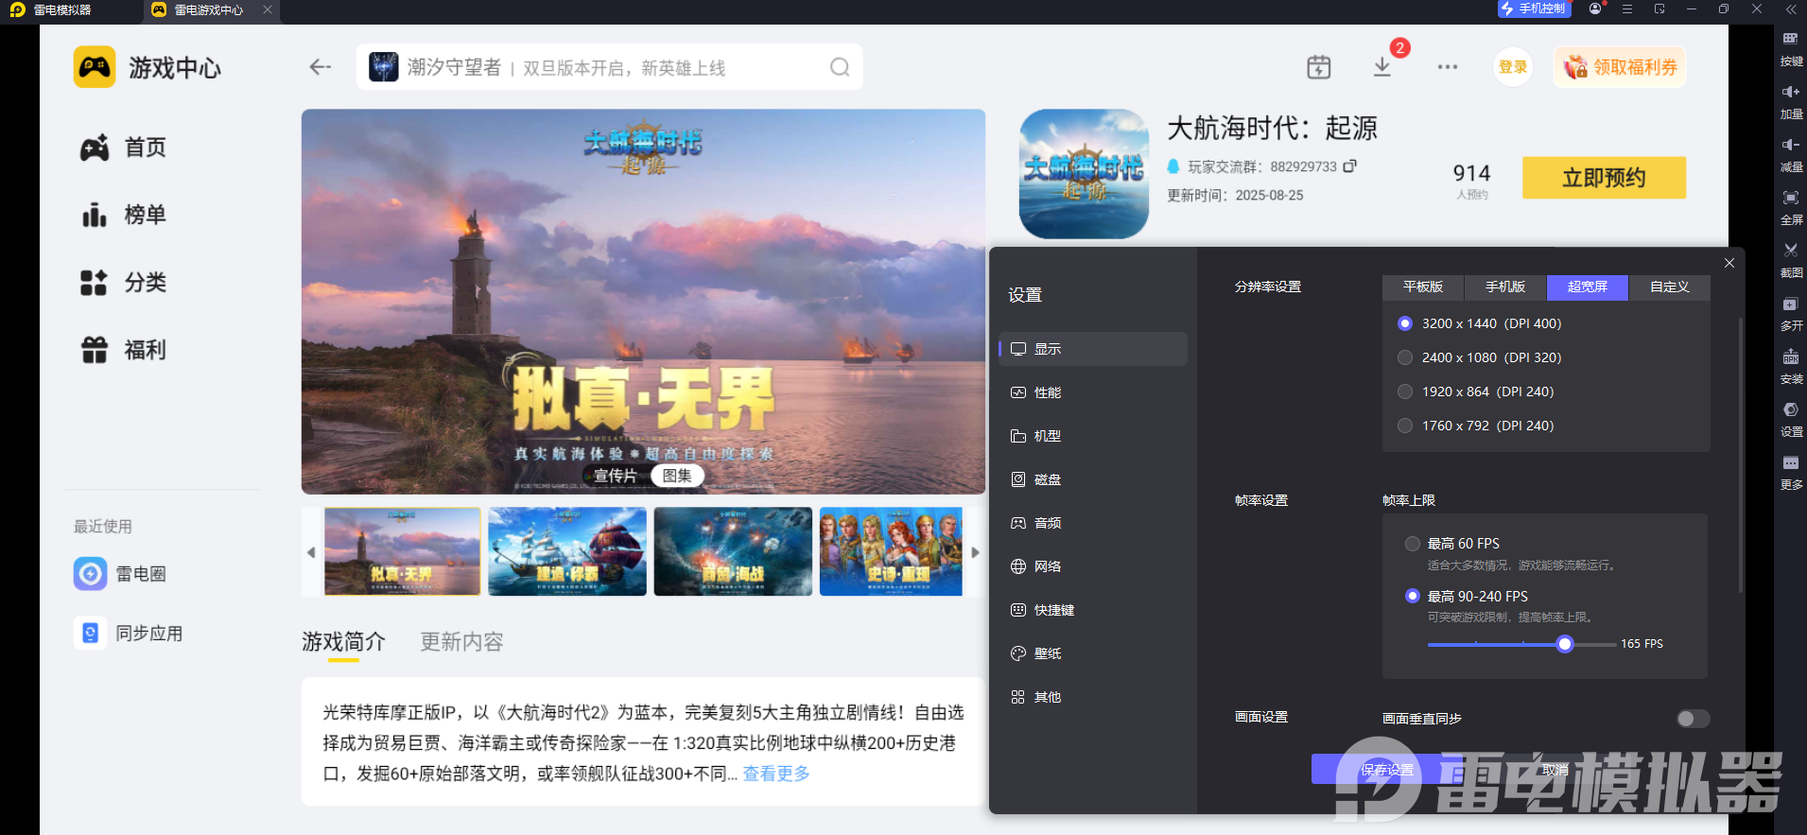Click the 保存设置 button

point(1386,770)
